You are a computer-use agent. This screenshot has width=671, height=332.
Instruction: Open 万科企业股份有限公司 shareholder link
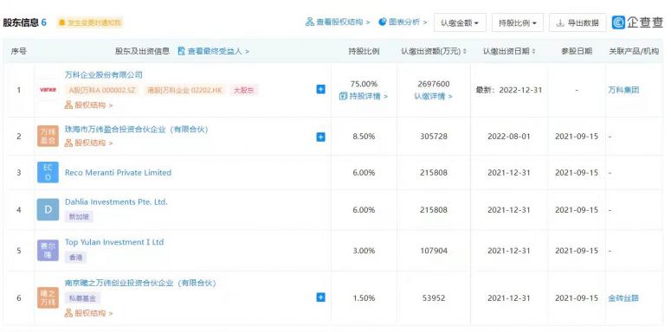pyautogui.click(x=104, y=74)
